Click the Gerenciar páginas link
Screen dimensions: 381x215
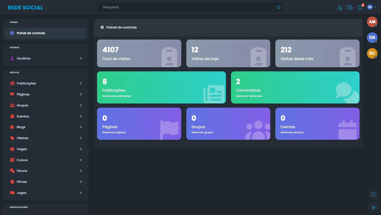coord(114,132)
